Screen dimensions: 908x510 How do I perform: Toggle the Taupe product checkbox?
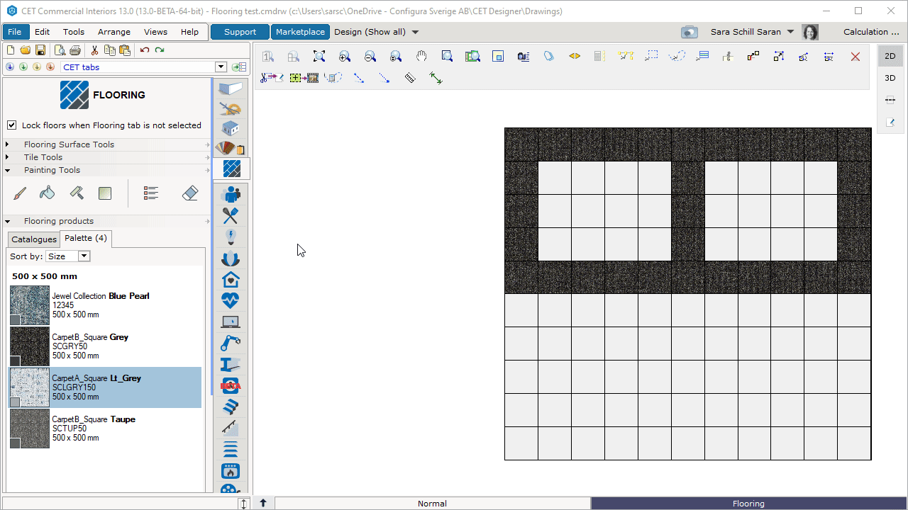[15, 443]
